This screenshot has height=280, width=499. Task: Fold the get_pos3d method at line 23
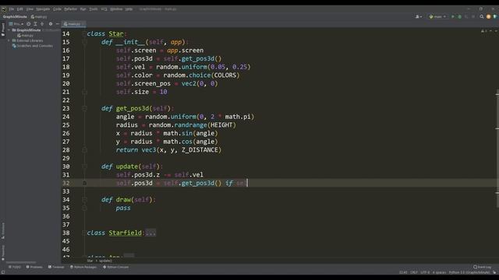tap(84, 108)
